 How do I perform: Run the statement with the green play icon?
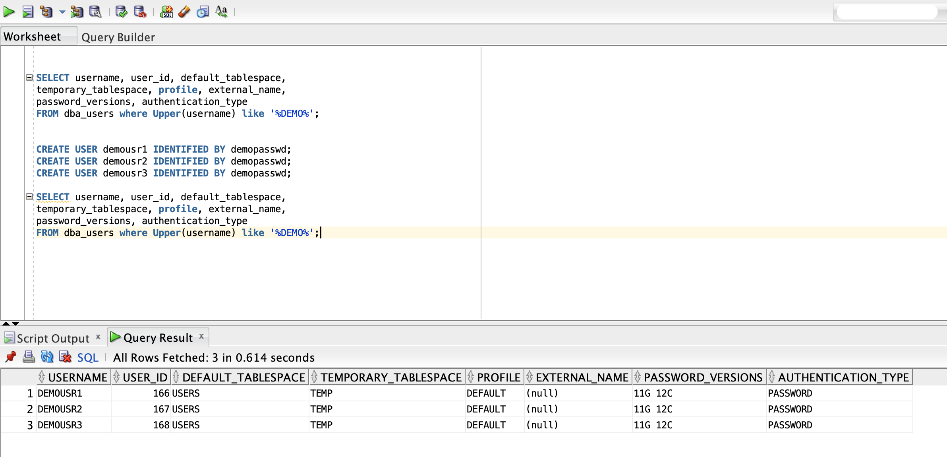coord(9,12)
